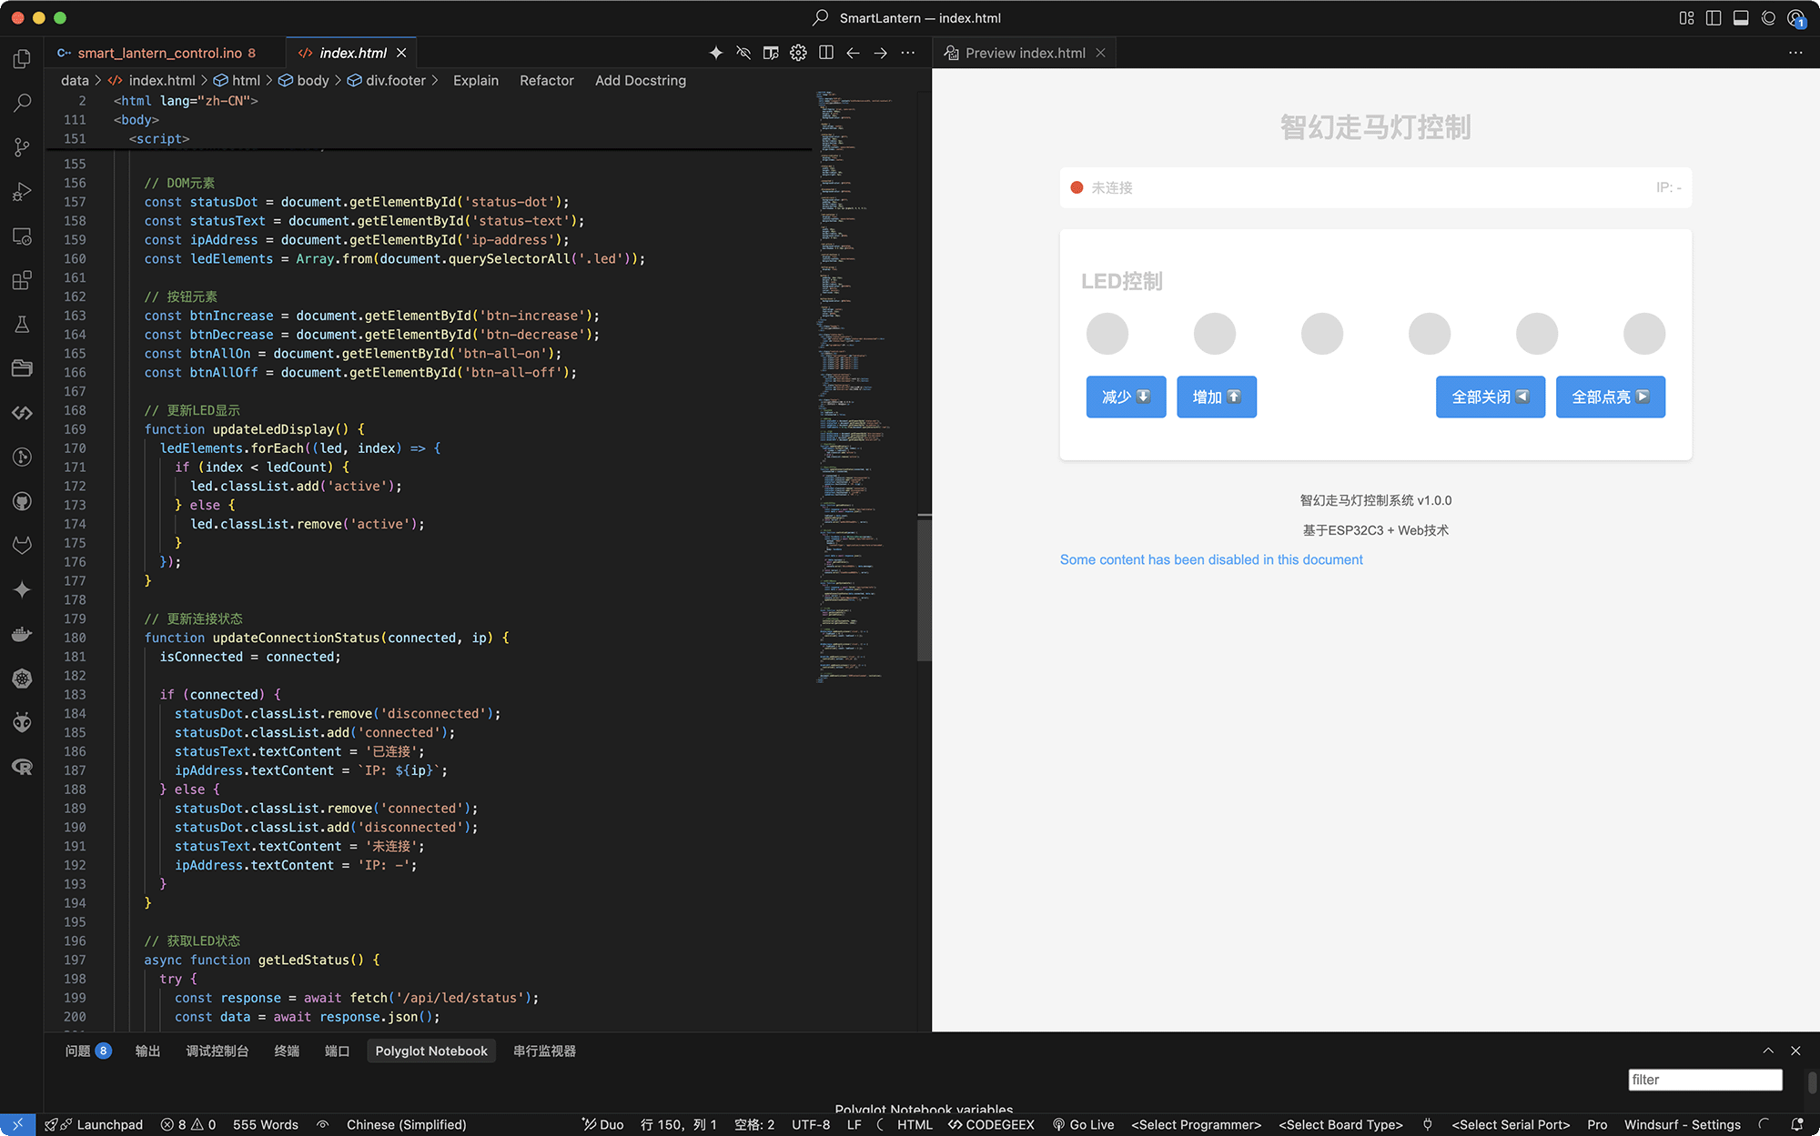This screenshot has height=1136, width=1820.
Task: Open the Run and Debug view
Action: [x=22, y=192]
